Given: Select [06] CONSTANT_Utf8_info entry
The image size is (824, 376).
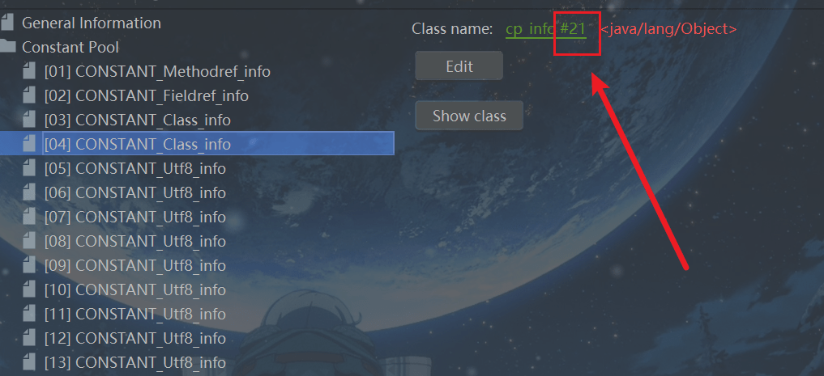Looking at the screenshot, I should click(x=135, y=192).
